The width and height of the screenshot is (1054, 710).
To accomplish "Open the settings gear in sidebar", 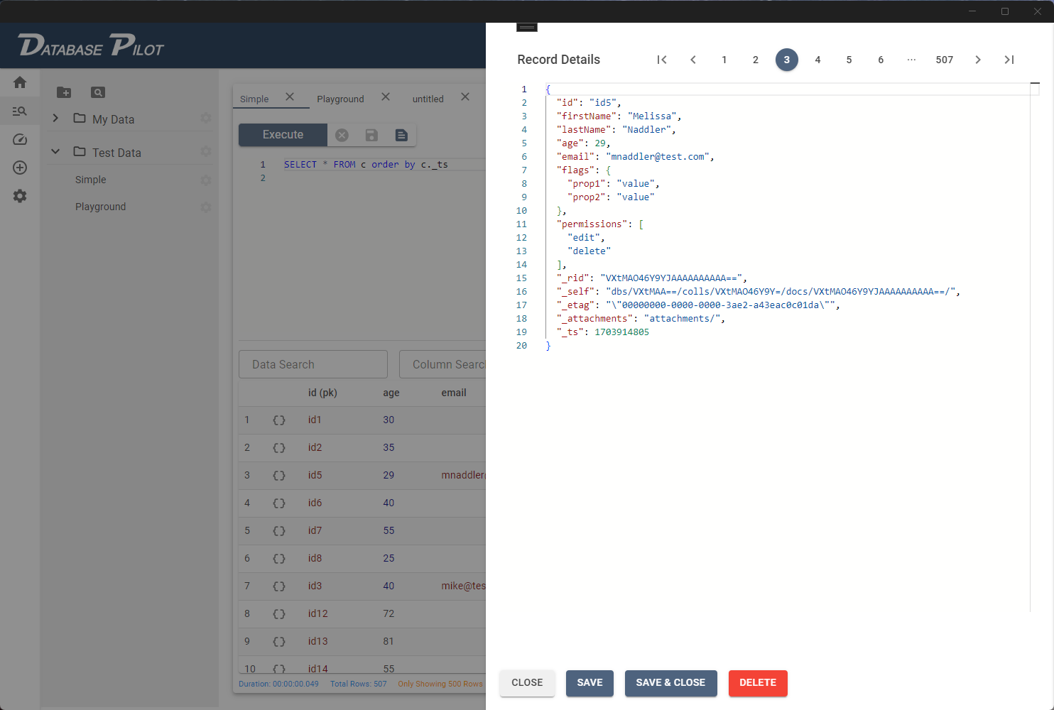I will (x=20, y=196).
